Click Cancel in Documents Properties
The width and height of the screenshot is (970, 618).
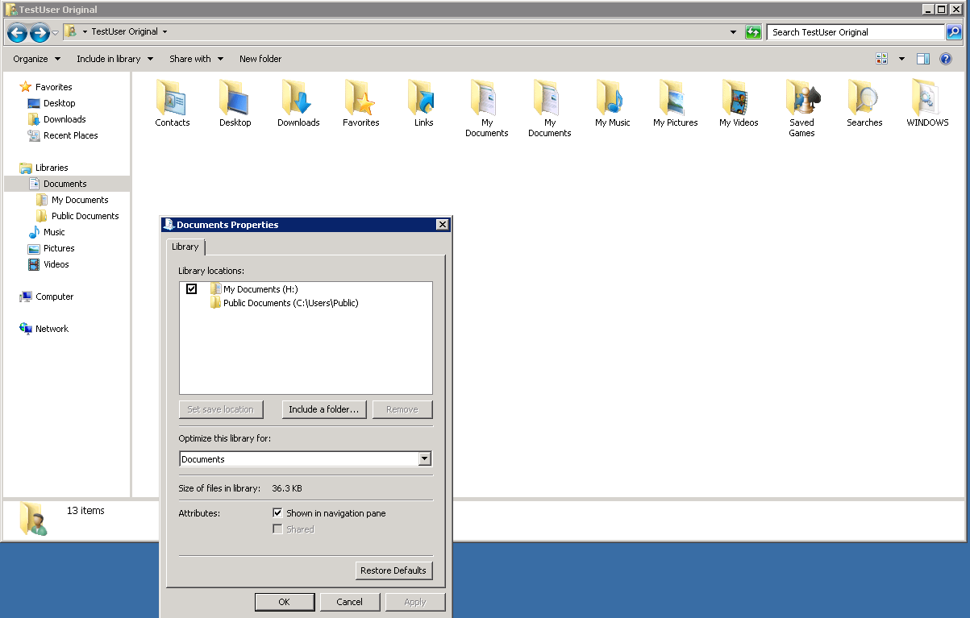pos(350,602)
